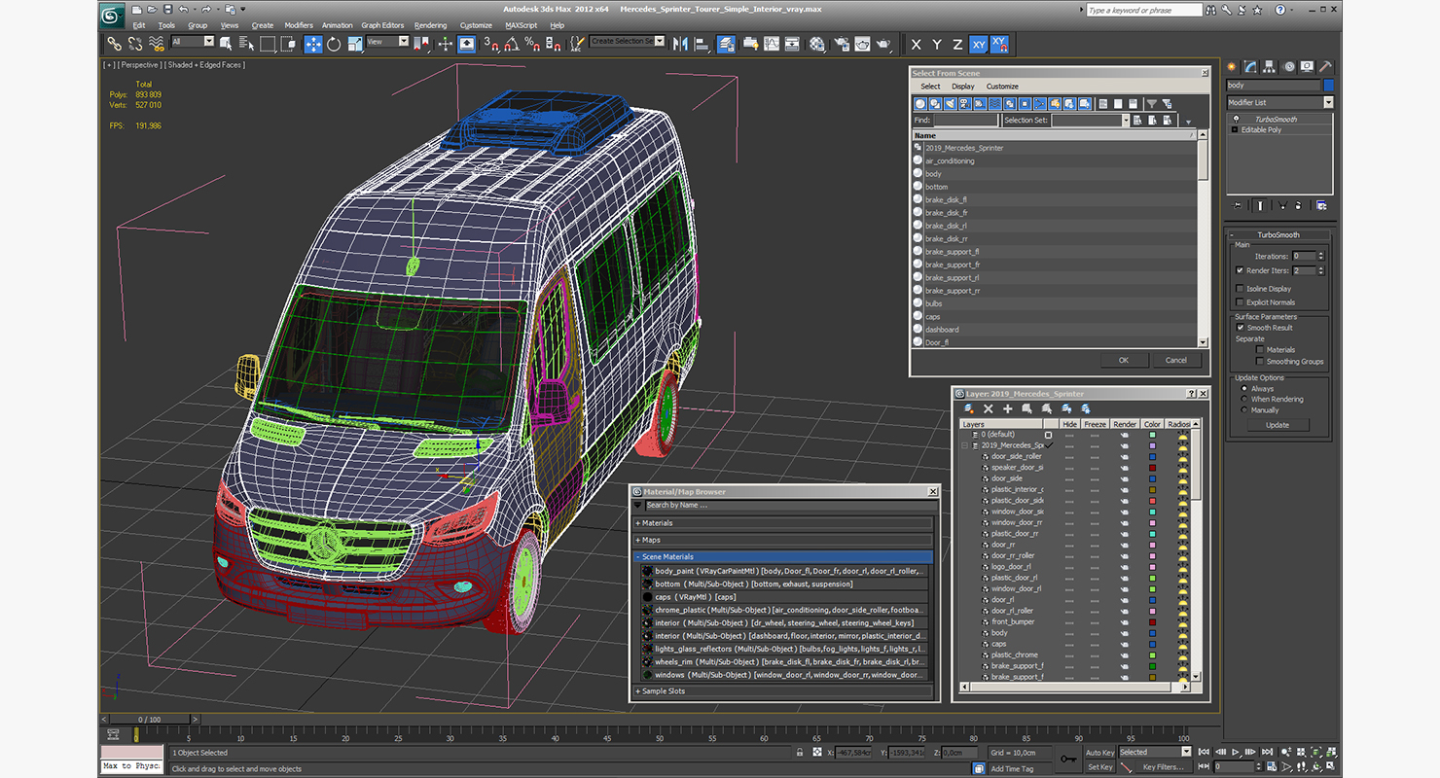Click Add to layer plus icon
The width and height of the screenshot is (1440, 778).
[1008, 409]
